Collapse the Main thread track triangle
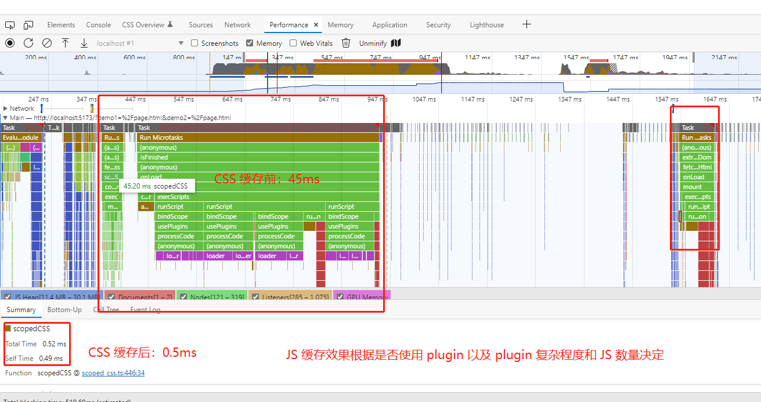Viewport: 761px width, 402px height. [x=5, y=118]
